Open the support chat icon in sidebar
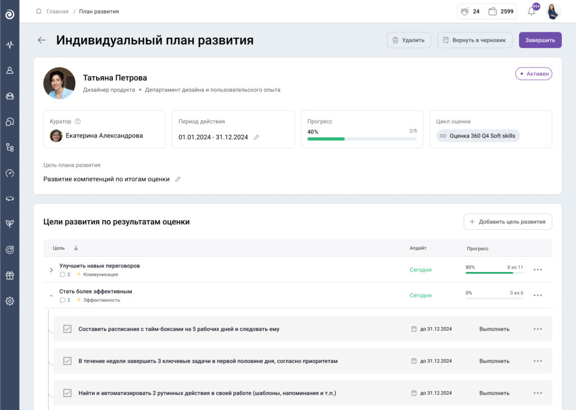 pos(10,121)
